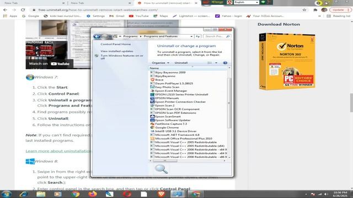Click the taskbar clock showing 10:56 PM

[340, 194]
